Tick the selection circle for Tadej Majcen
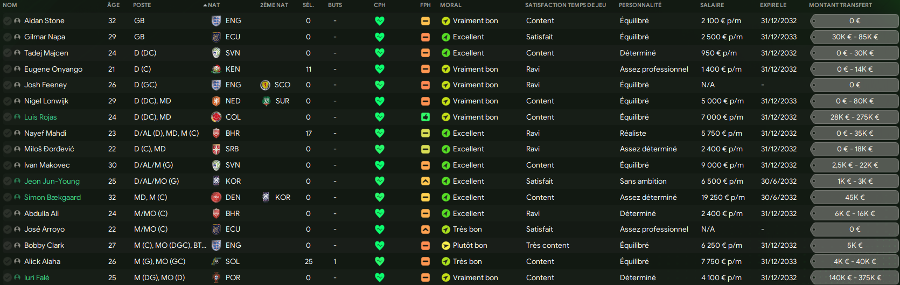The width and height of the screenshot is (900, 285). (x=7, y=53)
